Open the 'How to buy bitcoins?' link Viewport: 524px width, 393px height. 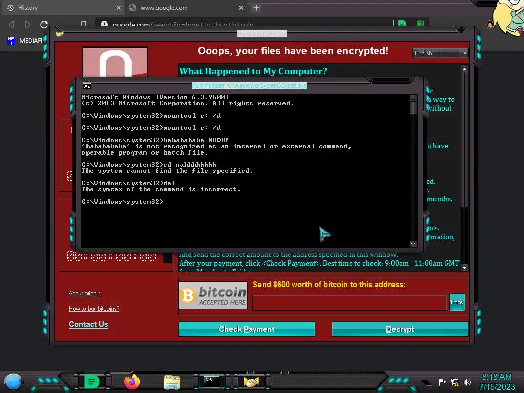pyautogui.click(x=94, y=309)
